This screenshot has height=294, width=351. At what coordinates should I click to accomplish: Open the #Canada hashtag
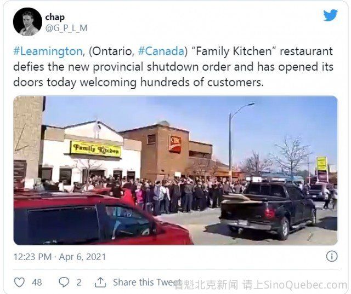pyautogui.click(x=161, y=51)
